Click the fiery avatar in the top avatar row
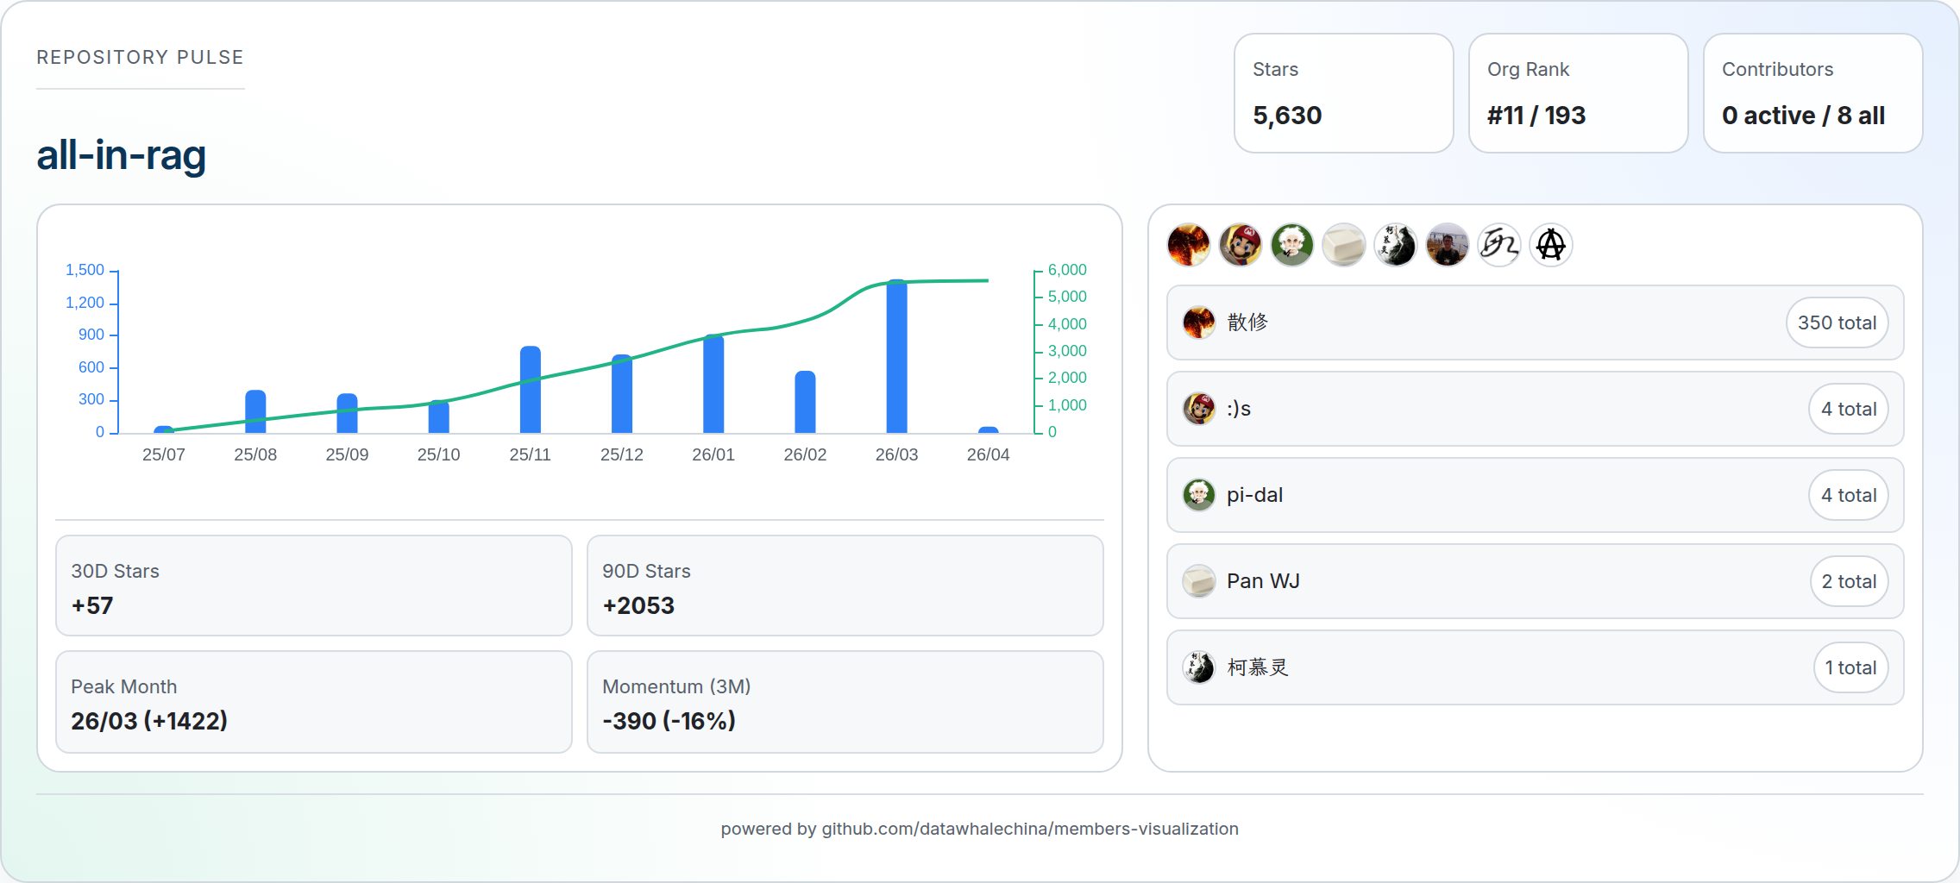Screen dimensions: 1960x883 (1188, 245)
